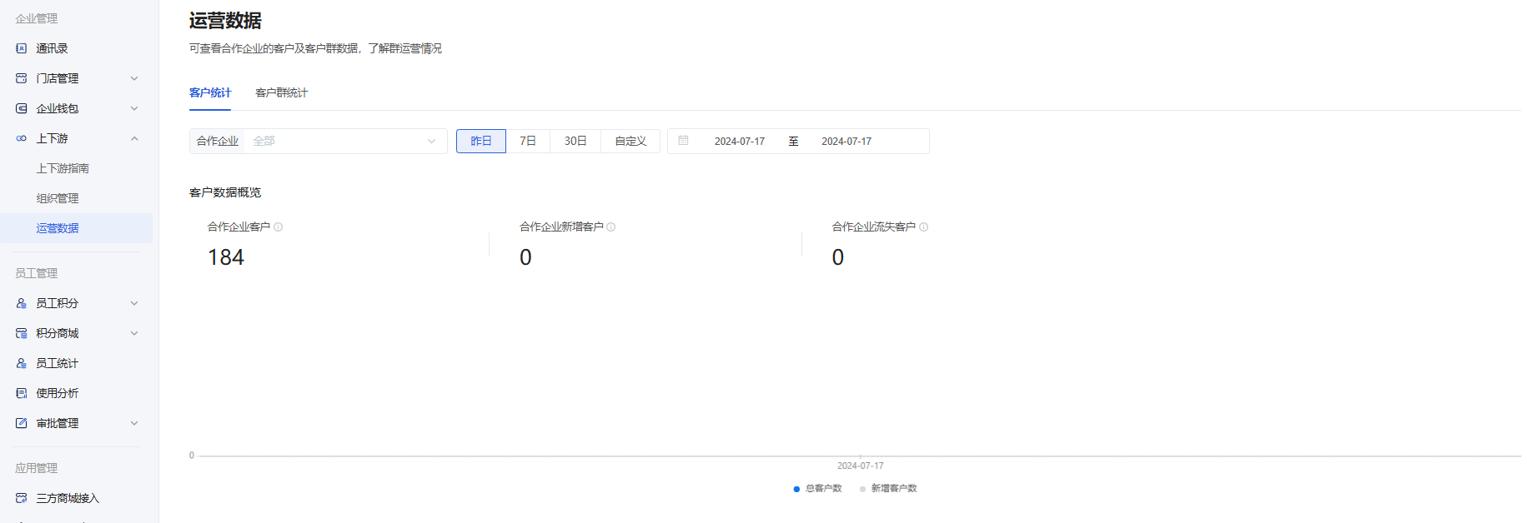
Task: Click the 2024-07-17 chart axis label
Action: coord(861,466)
